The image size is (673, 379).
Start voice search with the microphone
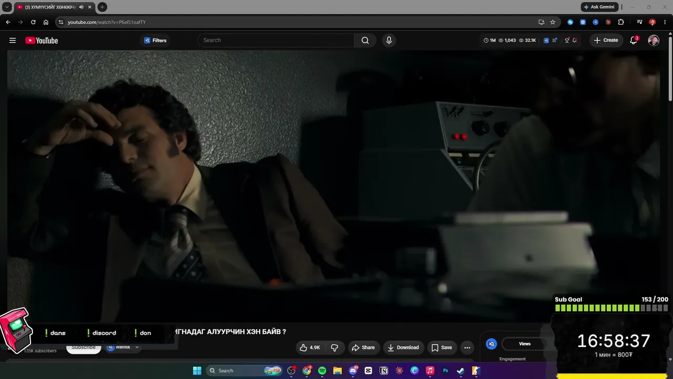click(389, 40)
